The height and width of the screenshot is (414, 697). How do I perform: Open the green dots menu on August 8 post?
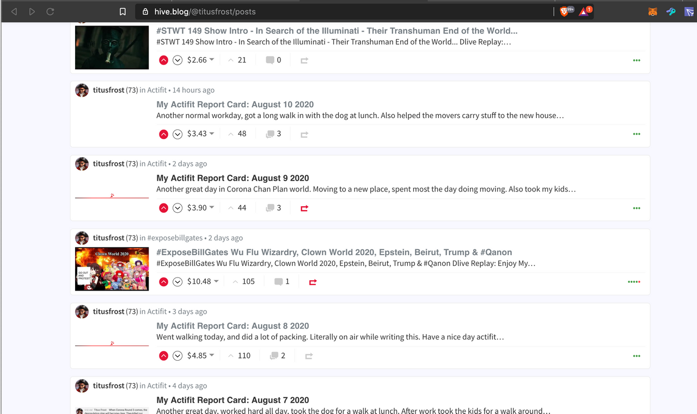tap(637, 356)
